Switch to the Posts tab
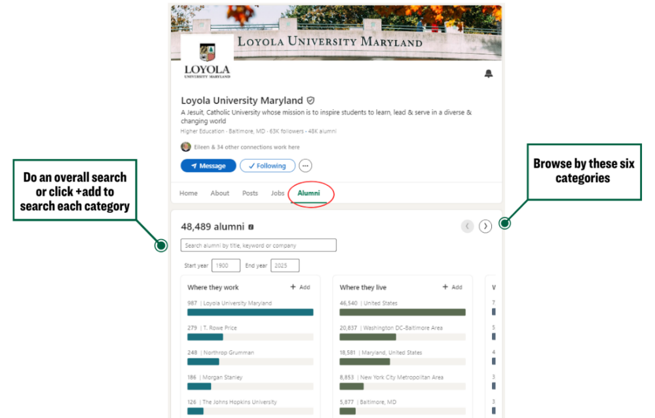Image resolution: width=655 pixels, height=418 pixels. click(250, 193)
